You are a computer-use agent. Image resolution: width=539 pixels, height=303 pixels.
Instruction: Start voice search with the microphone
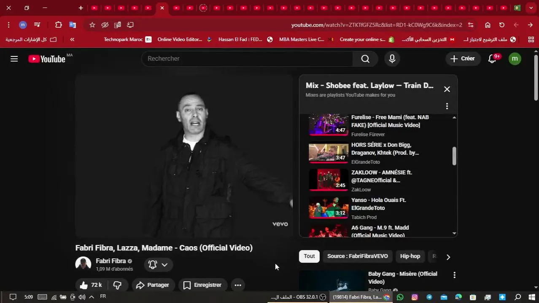[392, 58]
